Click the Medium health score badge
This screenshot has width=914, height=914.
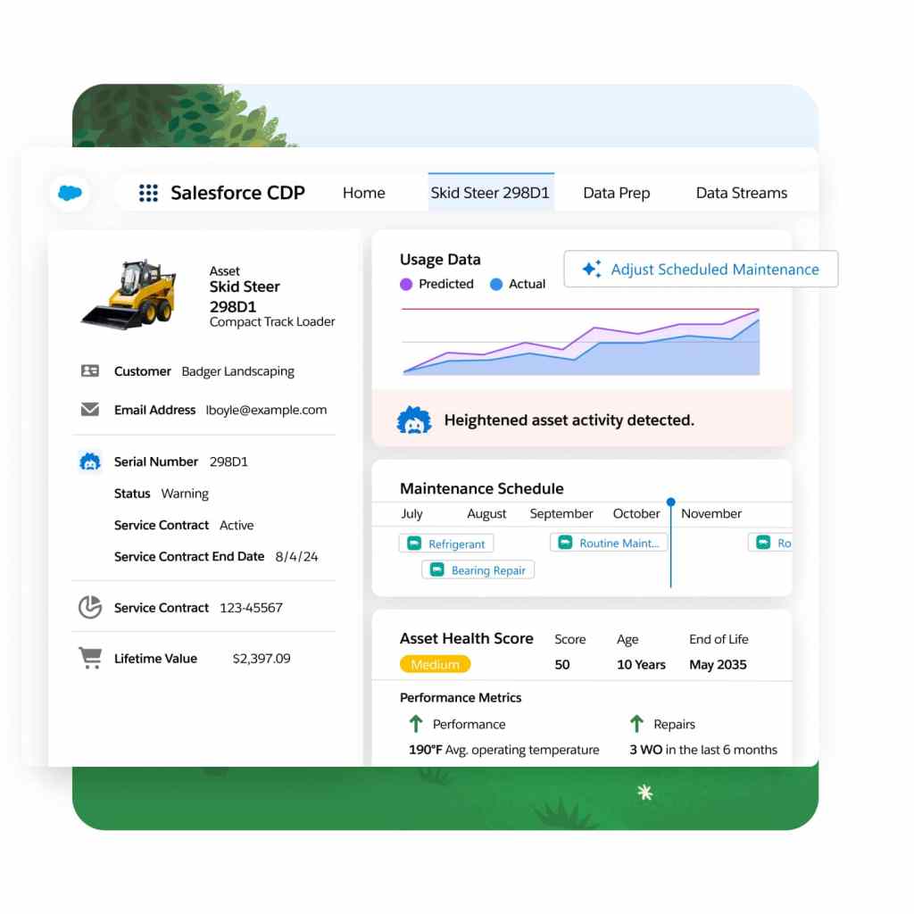[435, 664]
